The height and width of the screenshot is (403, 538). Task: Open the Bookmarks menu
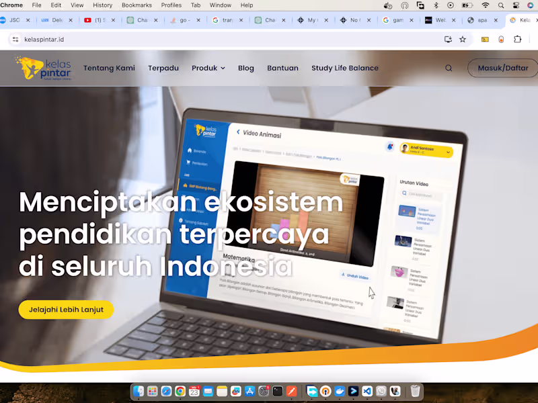click(x=137, y=5)
